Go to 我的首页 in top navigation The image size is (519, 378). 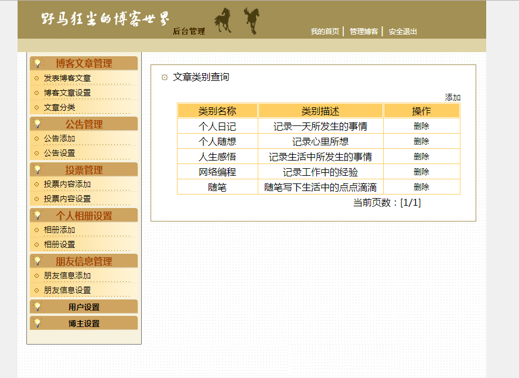325,32
